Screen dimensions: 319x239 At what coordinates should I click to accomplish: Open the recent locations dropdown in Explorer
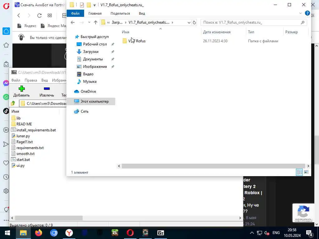(x=89, y=22)
